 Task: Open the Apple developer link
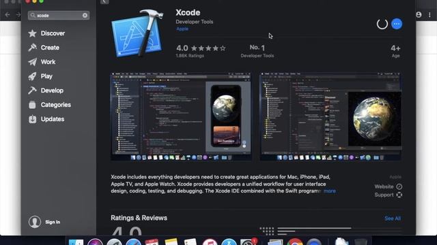[x=182, y=29]
